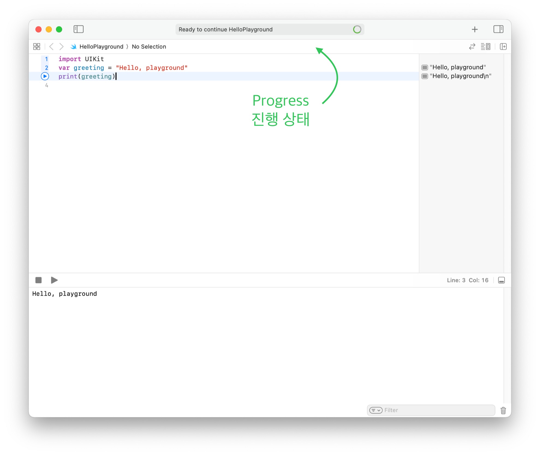Viewport: 540px width, 455px height.
Task: Click the plus Library button
Action: 475,29
